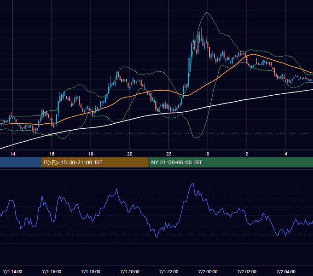The width and height of the screenshot is (313, 276).
Task: Click the oscillator's lowest trough after 21:00
Action: pos(157,237)
